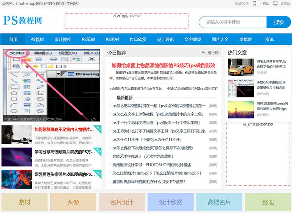Open Lomo meadow thumbnail in 热门文章
Image resolution: width=292 pixels, height=213 pixels.
coord(241,110)
